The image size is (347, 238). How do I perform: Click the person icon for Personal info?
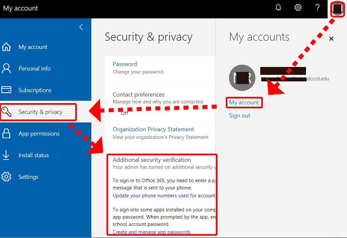click(6, 69)
